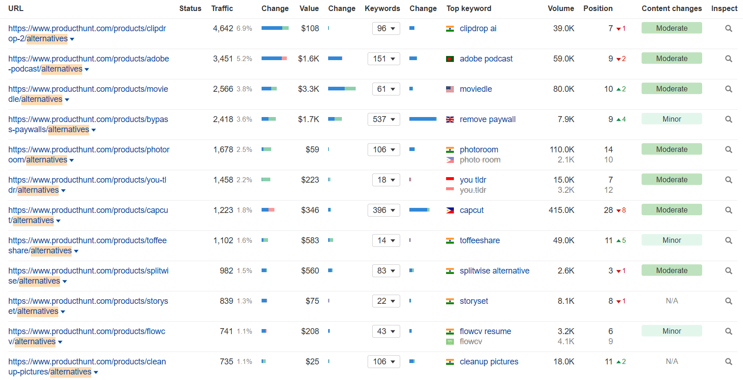Click the flag beside splitwise alternative
743x380 pixels.
(x=450, y=271)
